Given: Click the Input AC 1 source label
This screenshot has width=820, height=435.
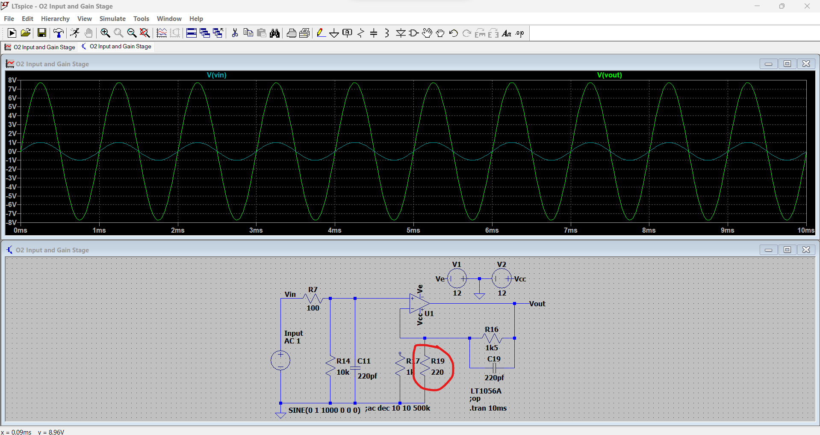Looking at the screenshot, I should coord(293,337).
